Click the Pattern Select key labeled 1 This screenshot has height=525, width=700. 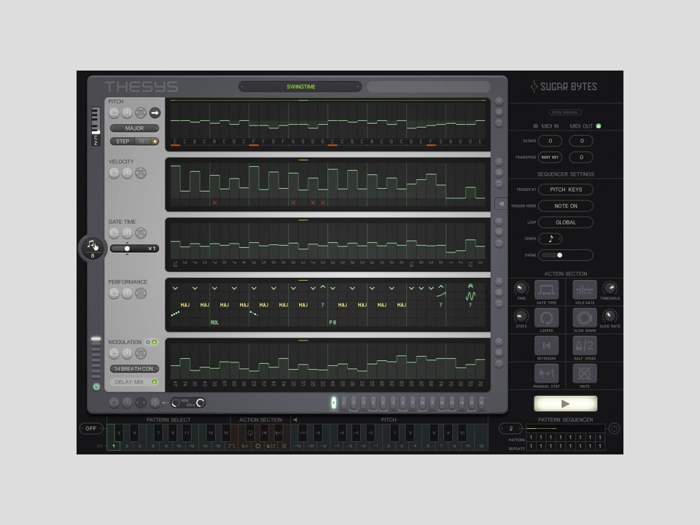114,446
